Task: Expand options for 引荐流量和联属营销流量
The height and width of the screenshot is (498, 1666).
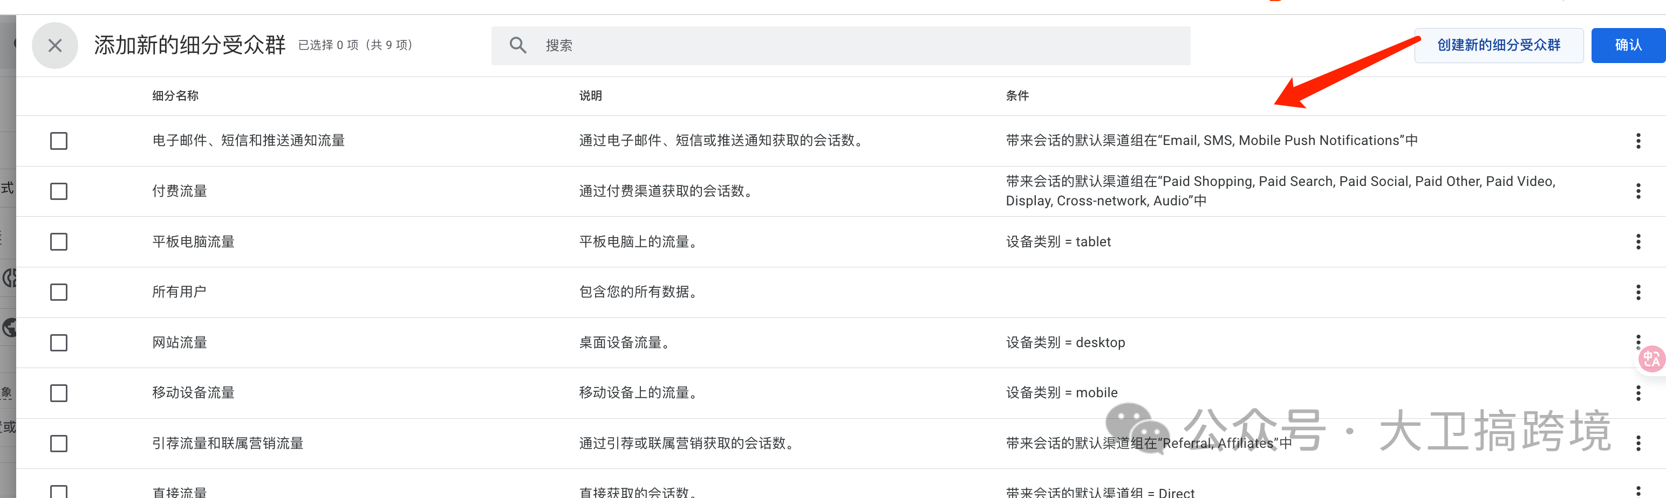Action: tap(1638, 443)
